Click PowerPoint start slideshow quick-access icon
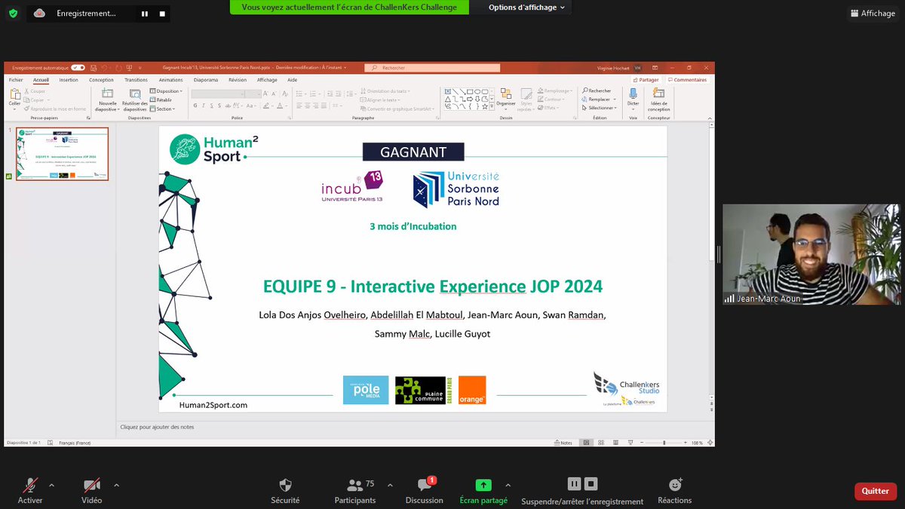This screenshot has height=509, width=905. (x=129, y=68)
